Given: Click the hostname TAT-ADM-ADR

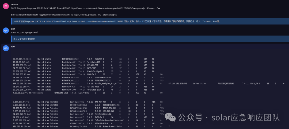Looking at the screenshot, I should pyautogui.click(x=100, y=102).
